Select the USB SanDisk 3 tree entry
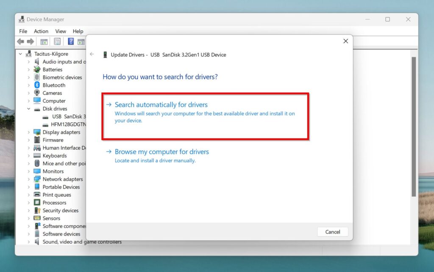Image resolution: width=434 pixels, height=272 pixels. coord(67,116)
